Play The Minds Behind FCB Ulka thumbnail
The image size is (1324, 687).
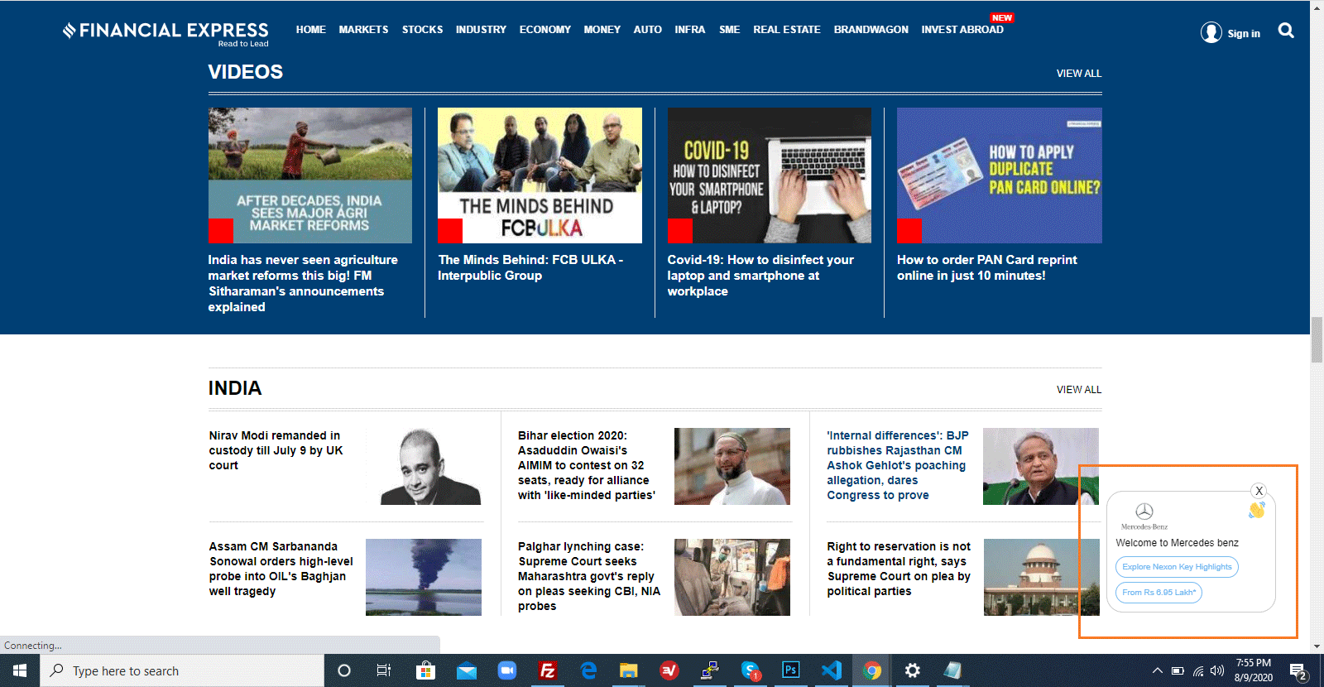click(540, 175)
